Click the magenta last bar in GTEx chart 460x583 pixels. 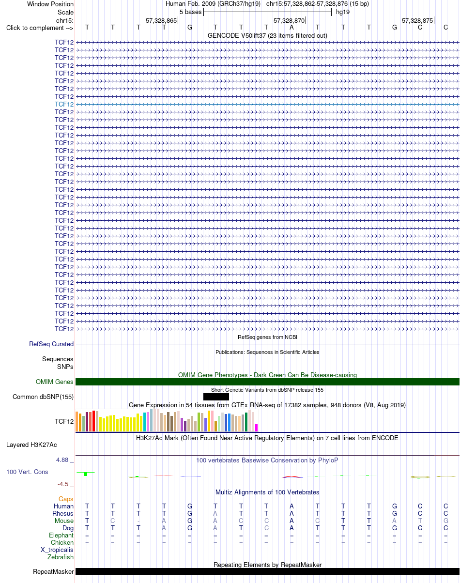click(x=257, y=428)
